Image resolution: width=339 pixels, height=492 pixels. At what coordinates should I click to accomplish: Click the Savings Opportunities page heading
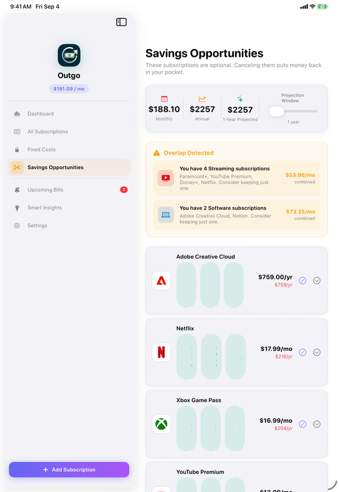204,54
